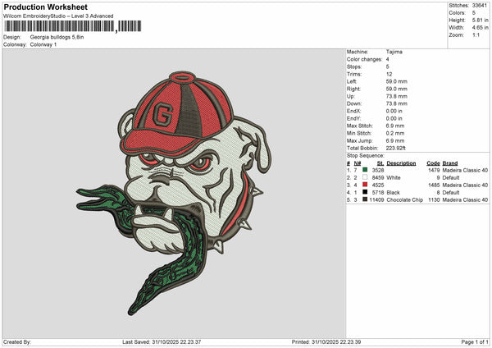Click the 'Brand' column header
The image size is (492, 348).
(450, 163)
